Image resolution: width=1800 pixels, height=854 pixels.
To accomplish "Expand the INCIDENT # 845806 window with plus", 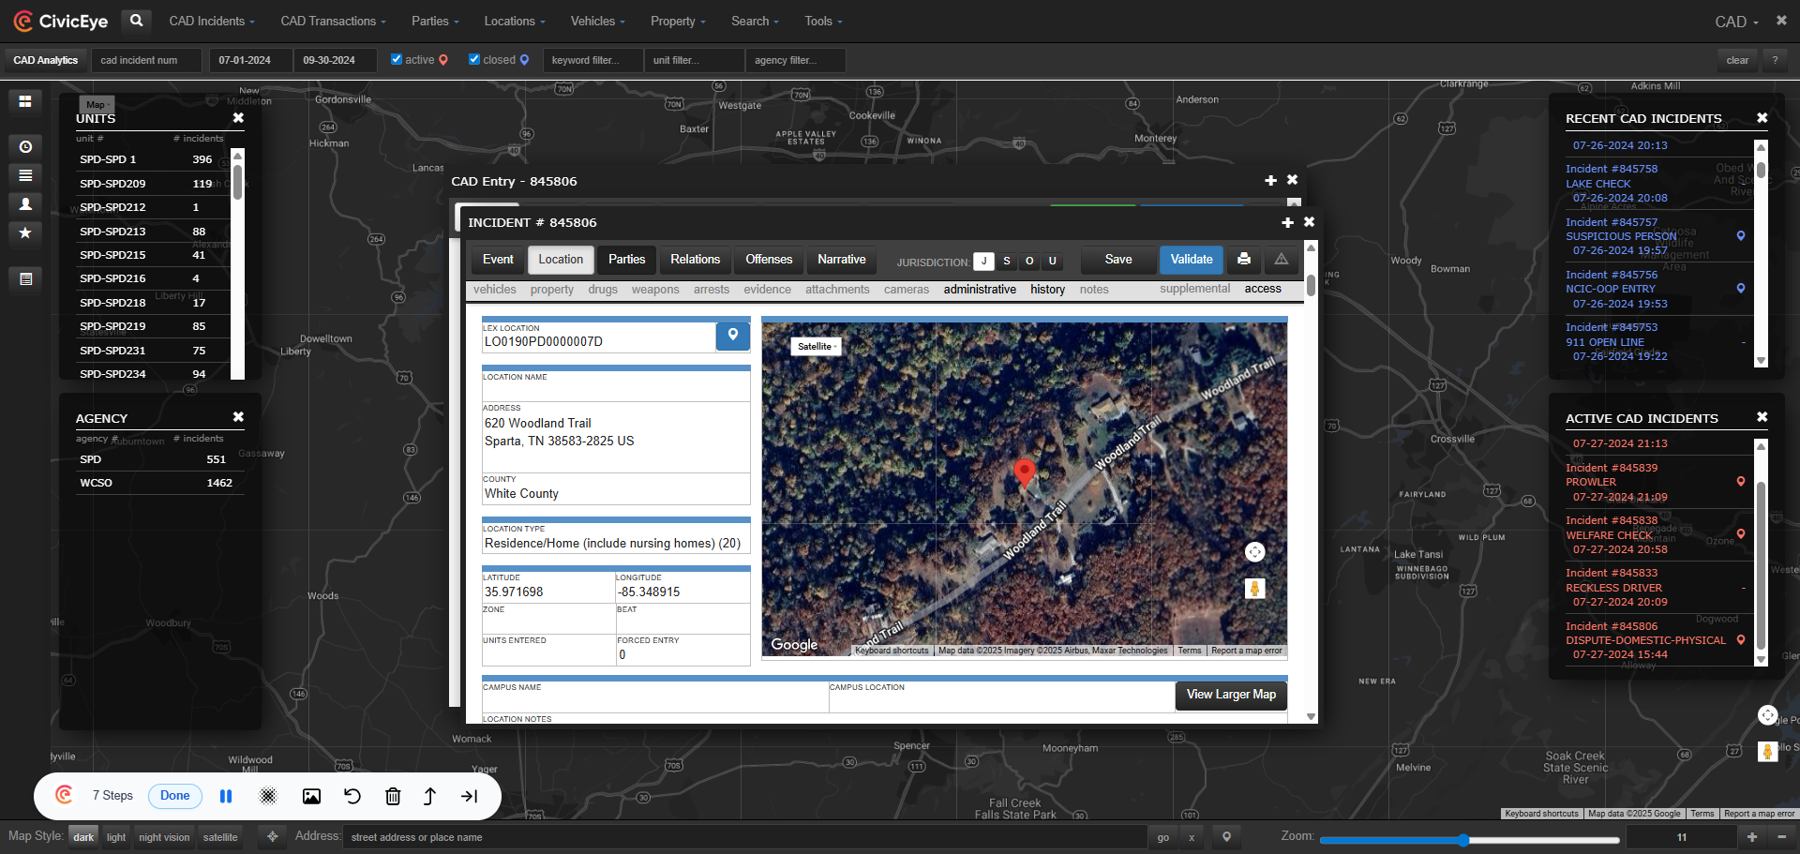I will (x=1287, y=222).
